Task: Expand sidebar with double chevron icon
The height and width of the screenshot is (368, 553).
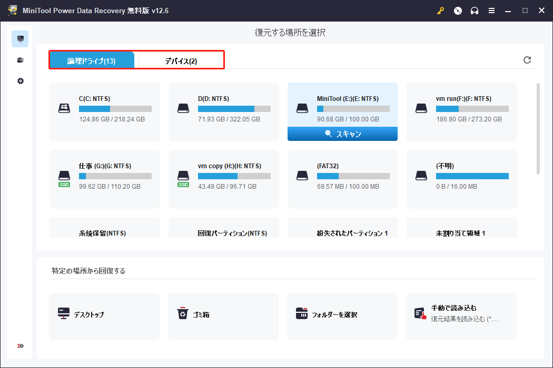Action: click(21, 346)
